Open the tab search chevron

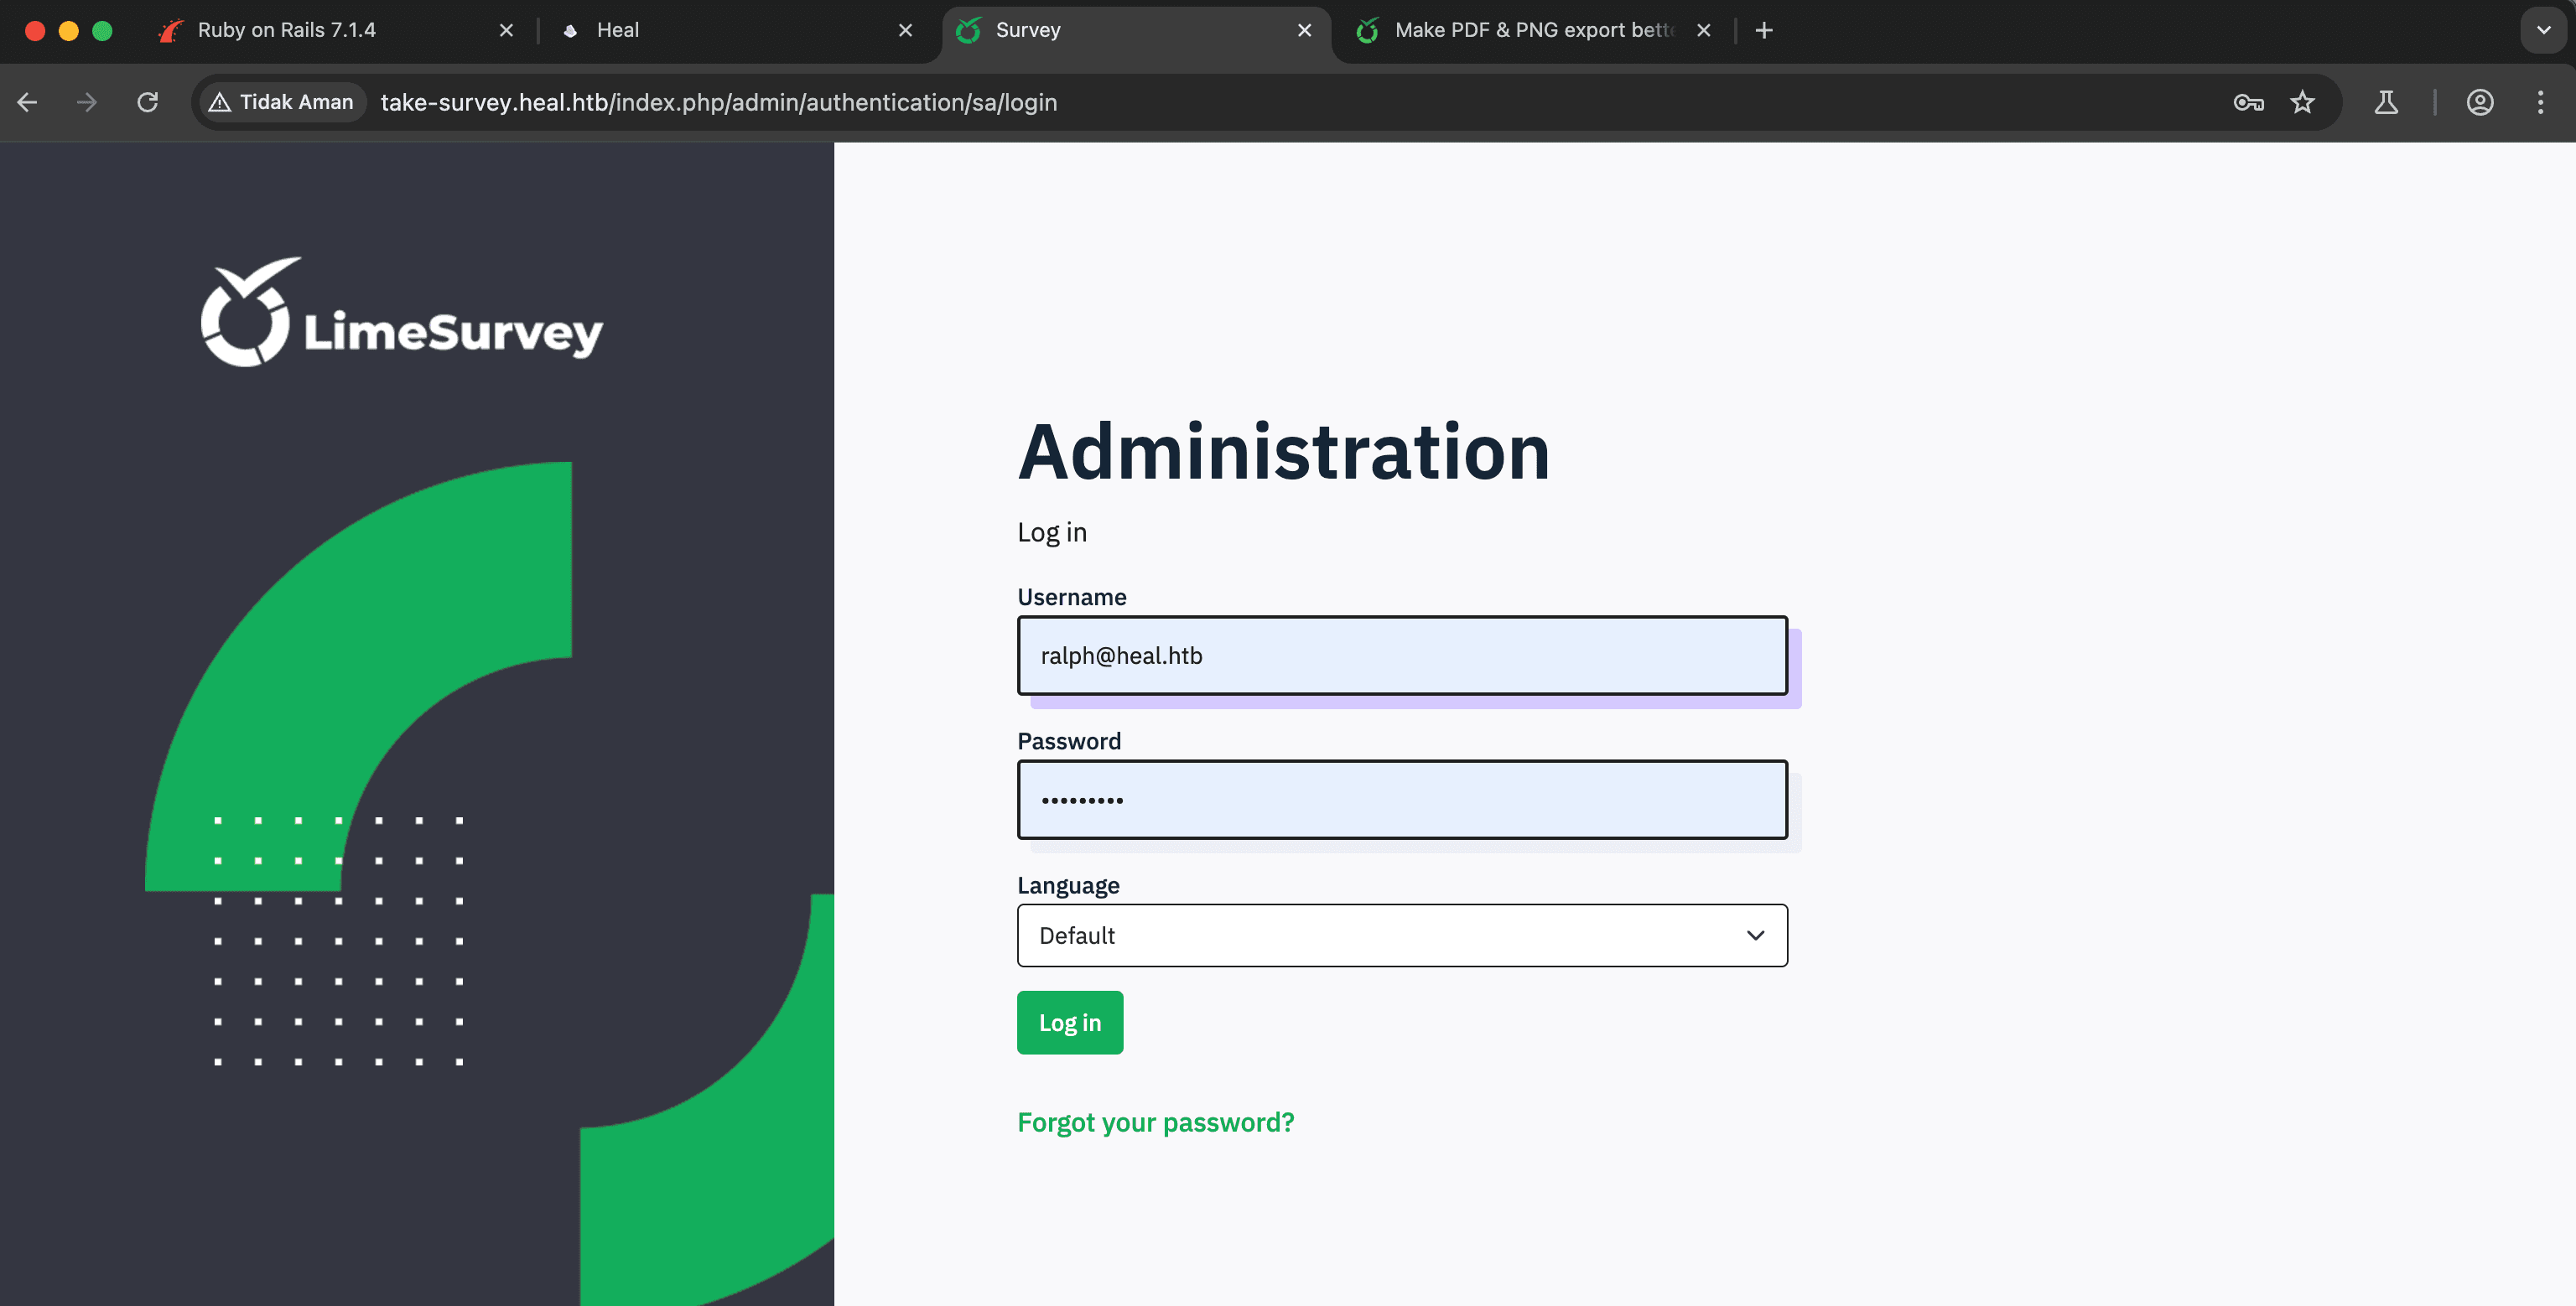(2543, 30)
